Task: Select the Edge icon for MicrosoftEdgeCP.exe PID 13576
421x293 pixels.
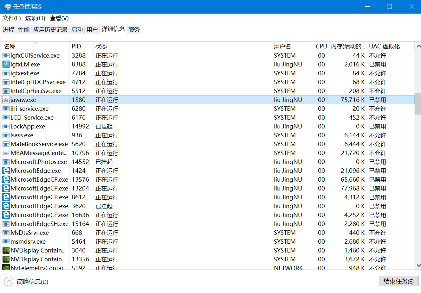Action: [x=6, y=180]
